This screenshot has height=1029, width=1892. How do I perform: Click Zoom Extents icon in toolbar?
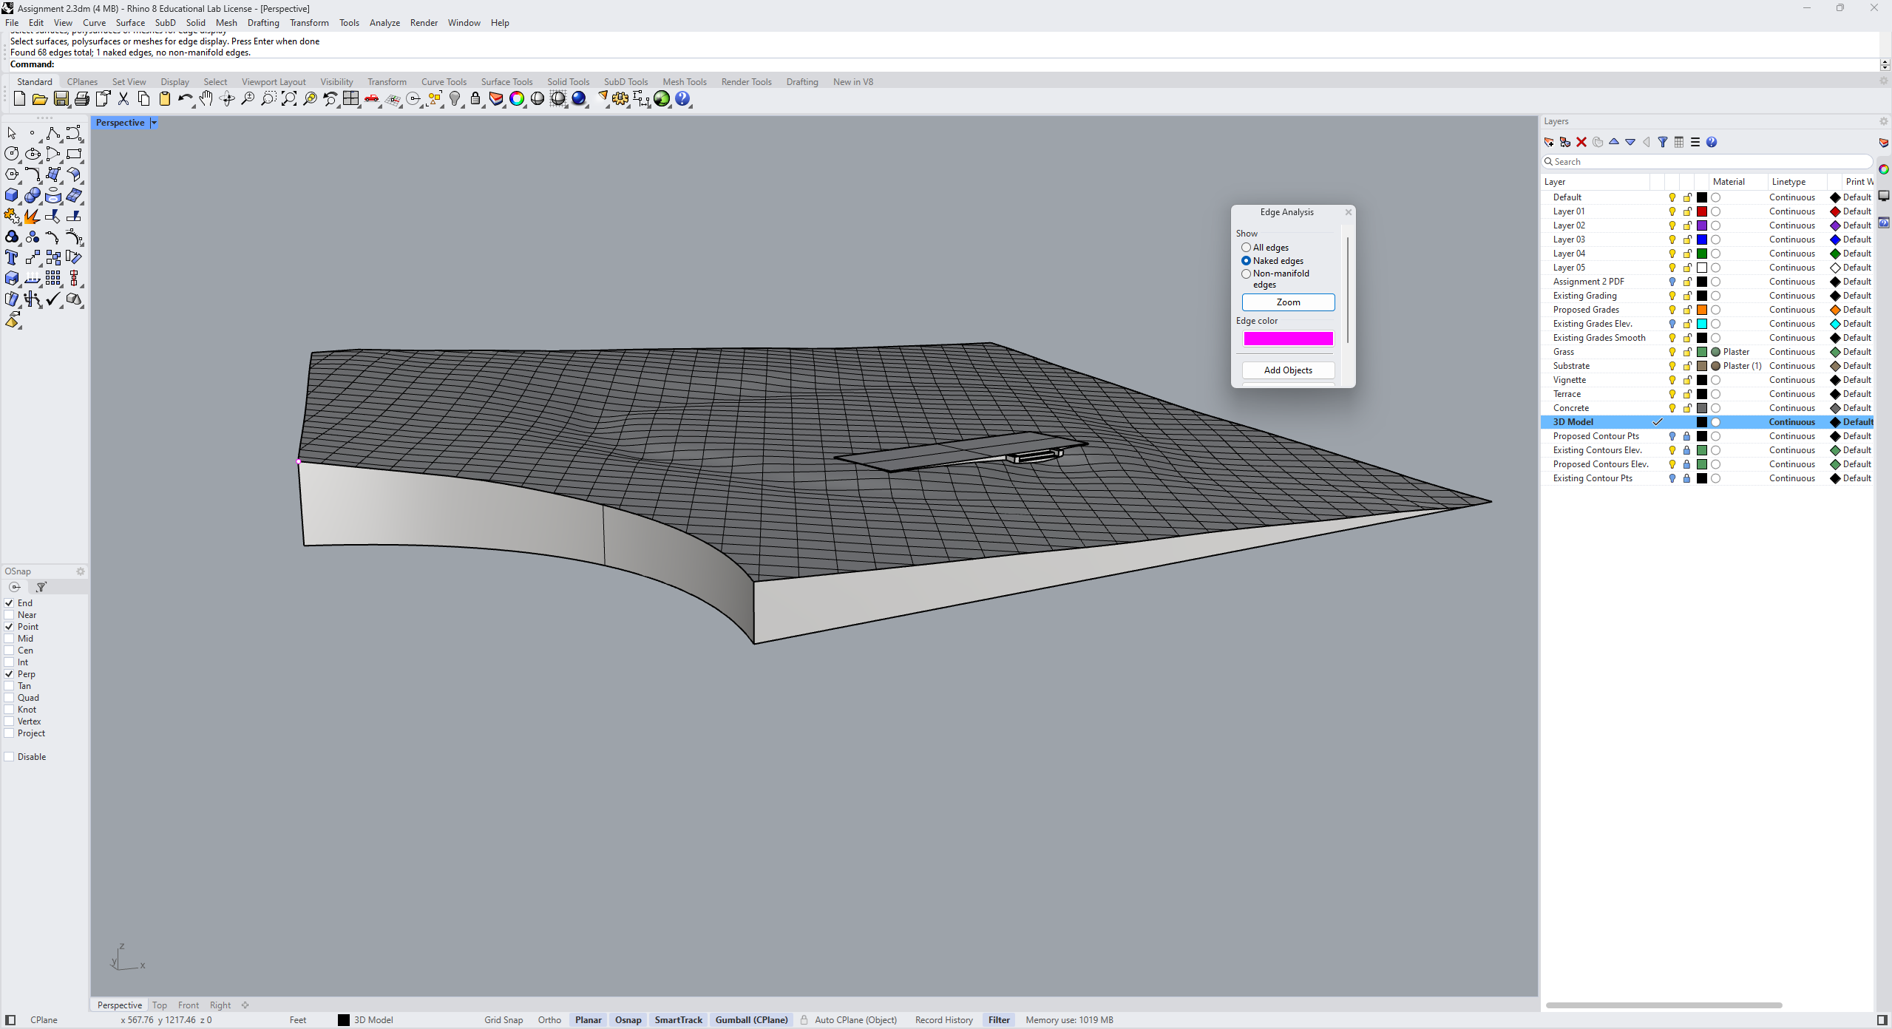[x=289, y=99]
